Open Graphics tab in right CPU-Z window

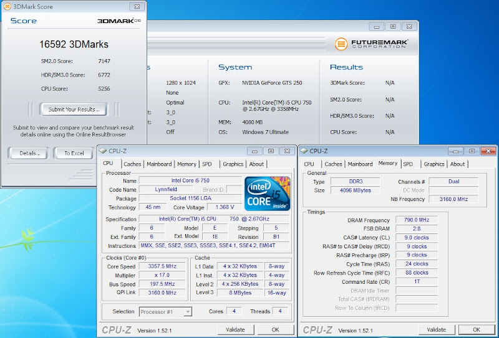[434, 164]
